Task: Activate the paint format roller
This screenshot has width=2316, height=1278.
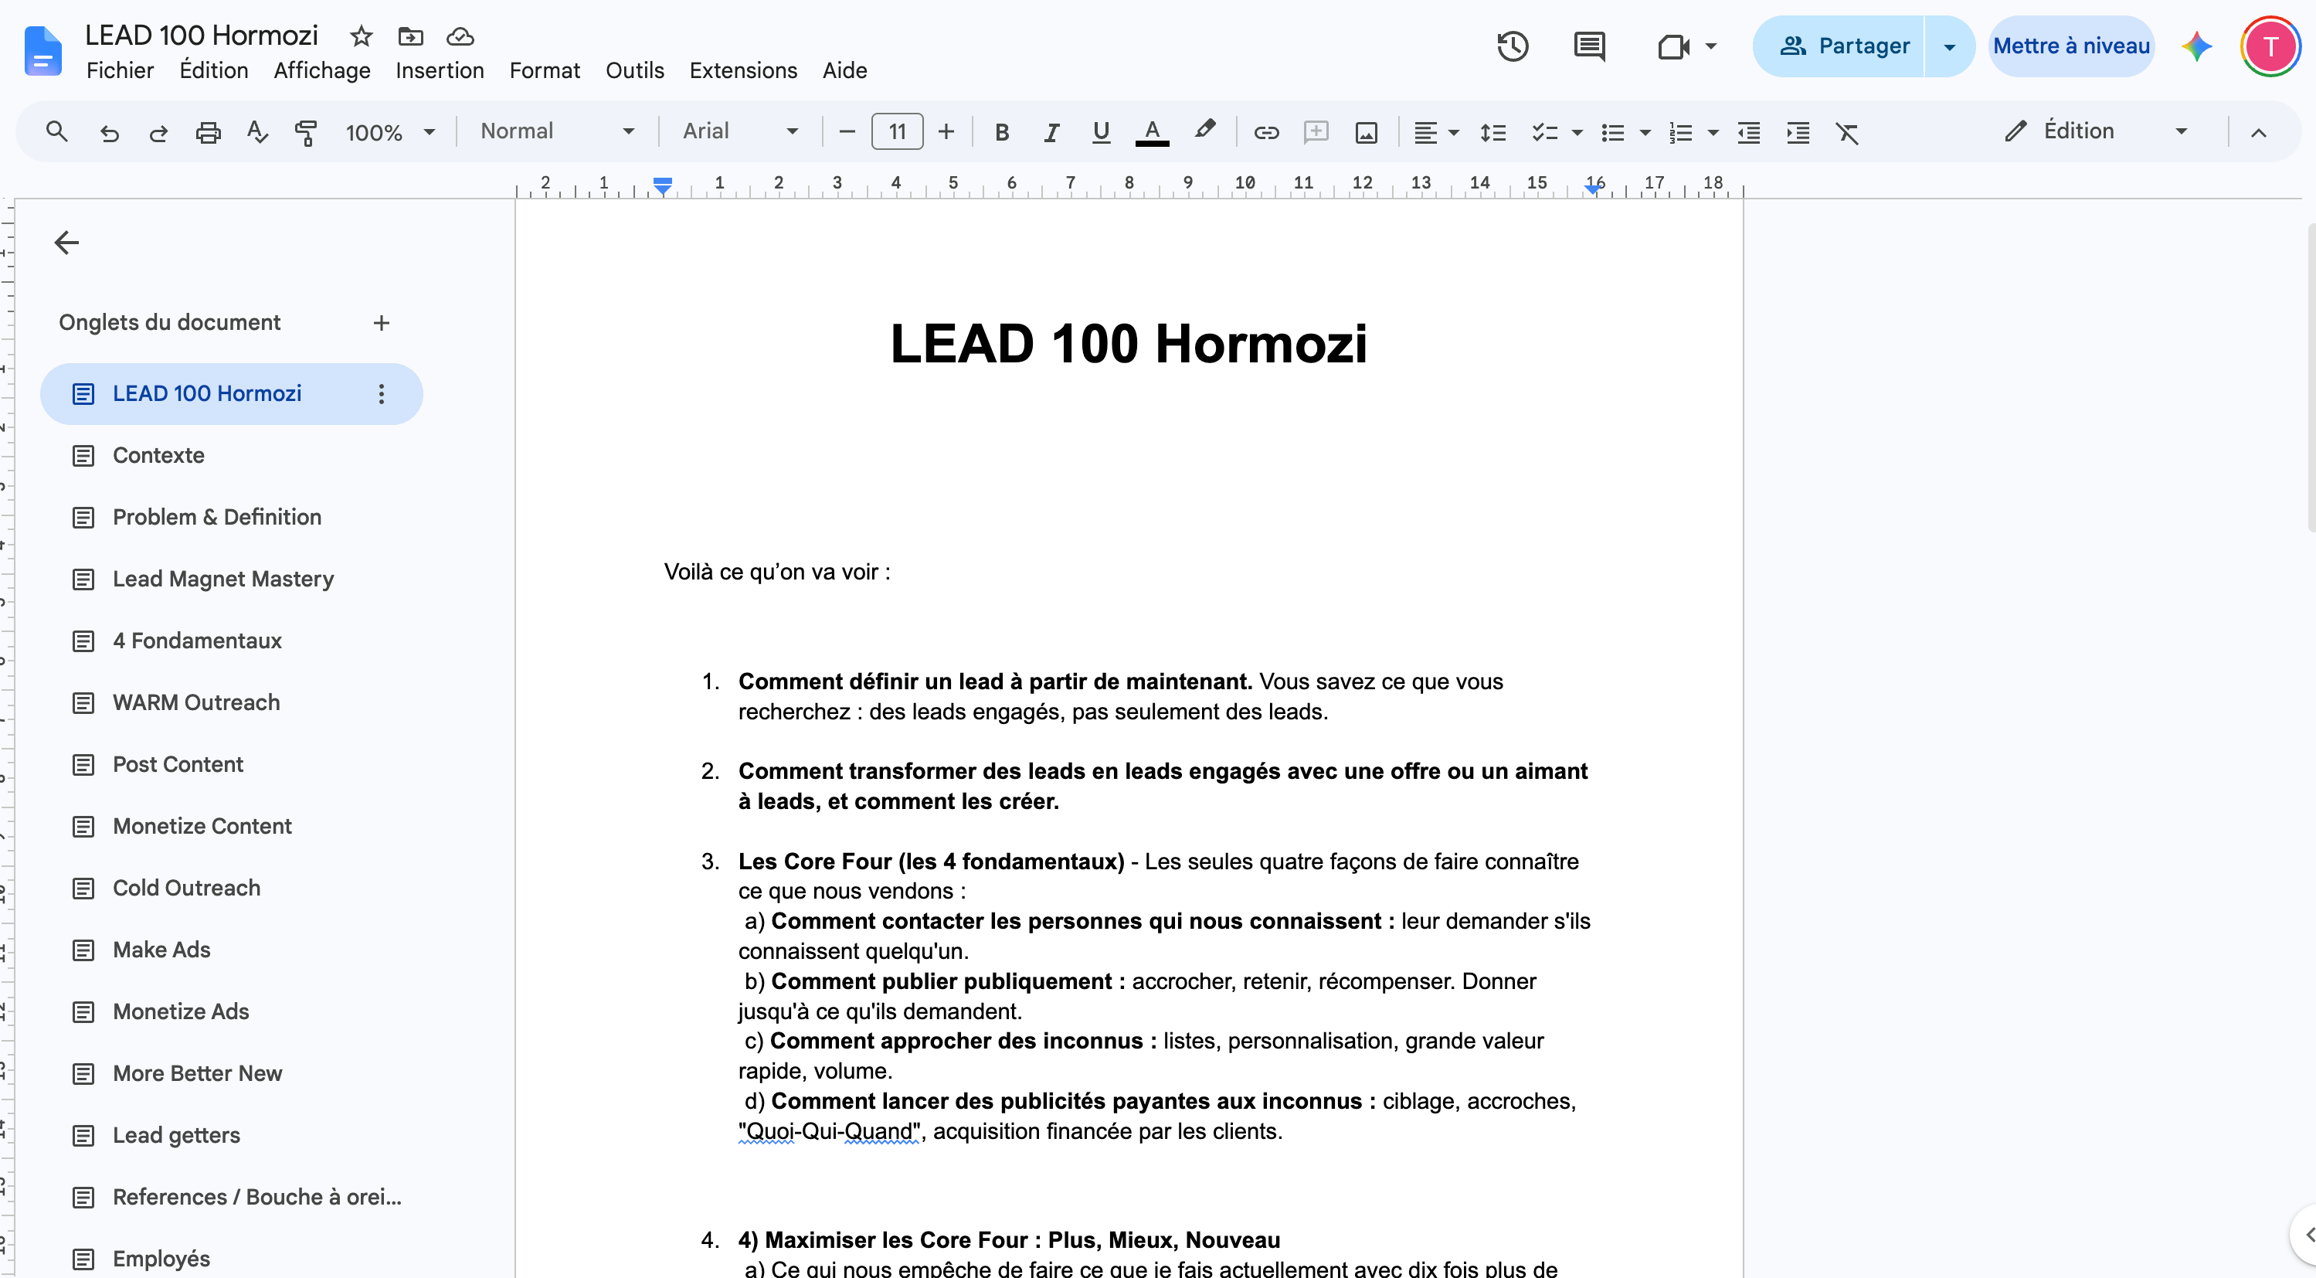Action: pyautogui.click(x=306, y=133)
